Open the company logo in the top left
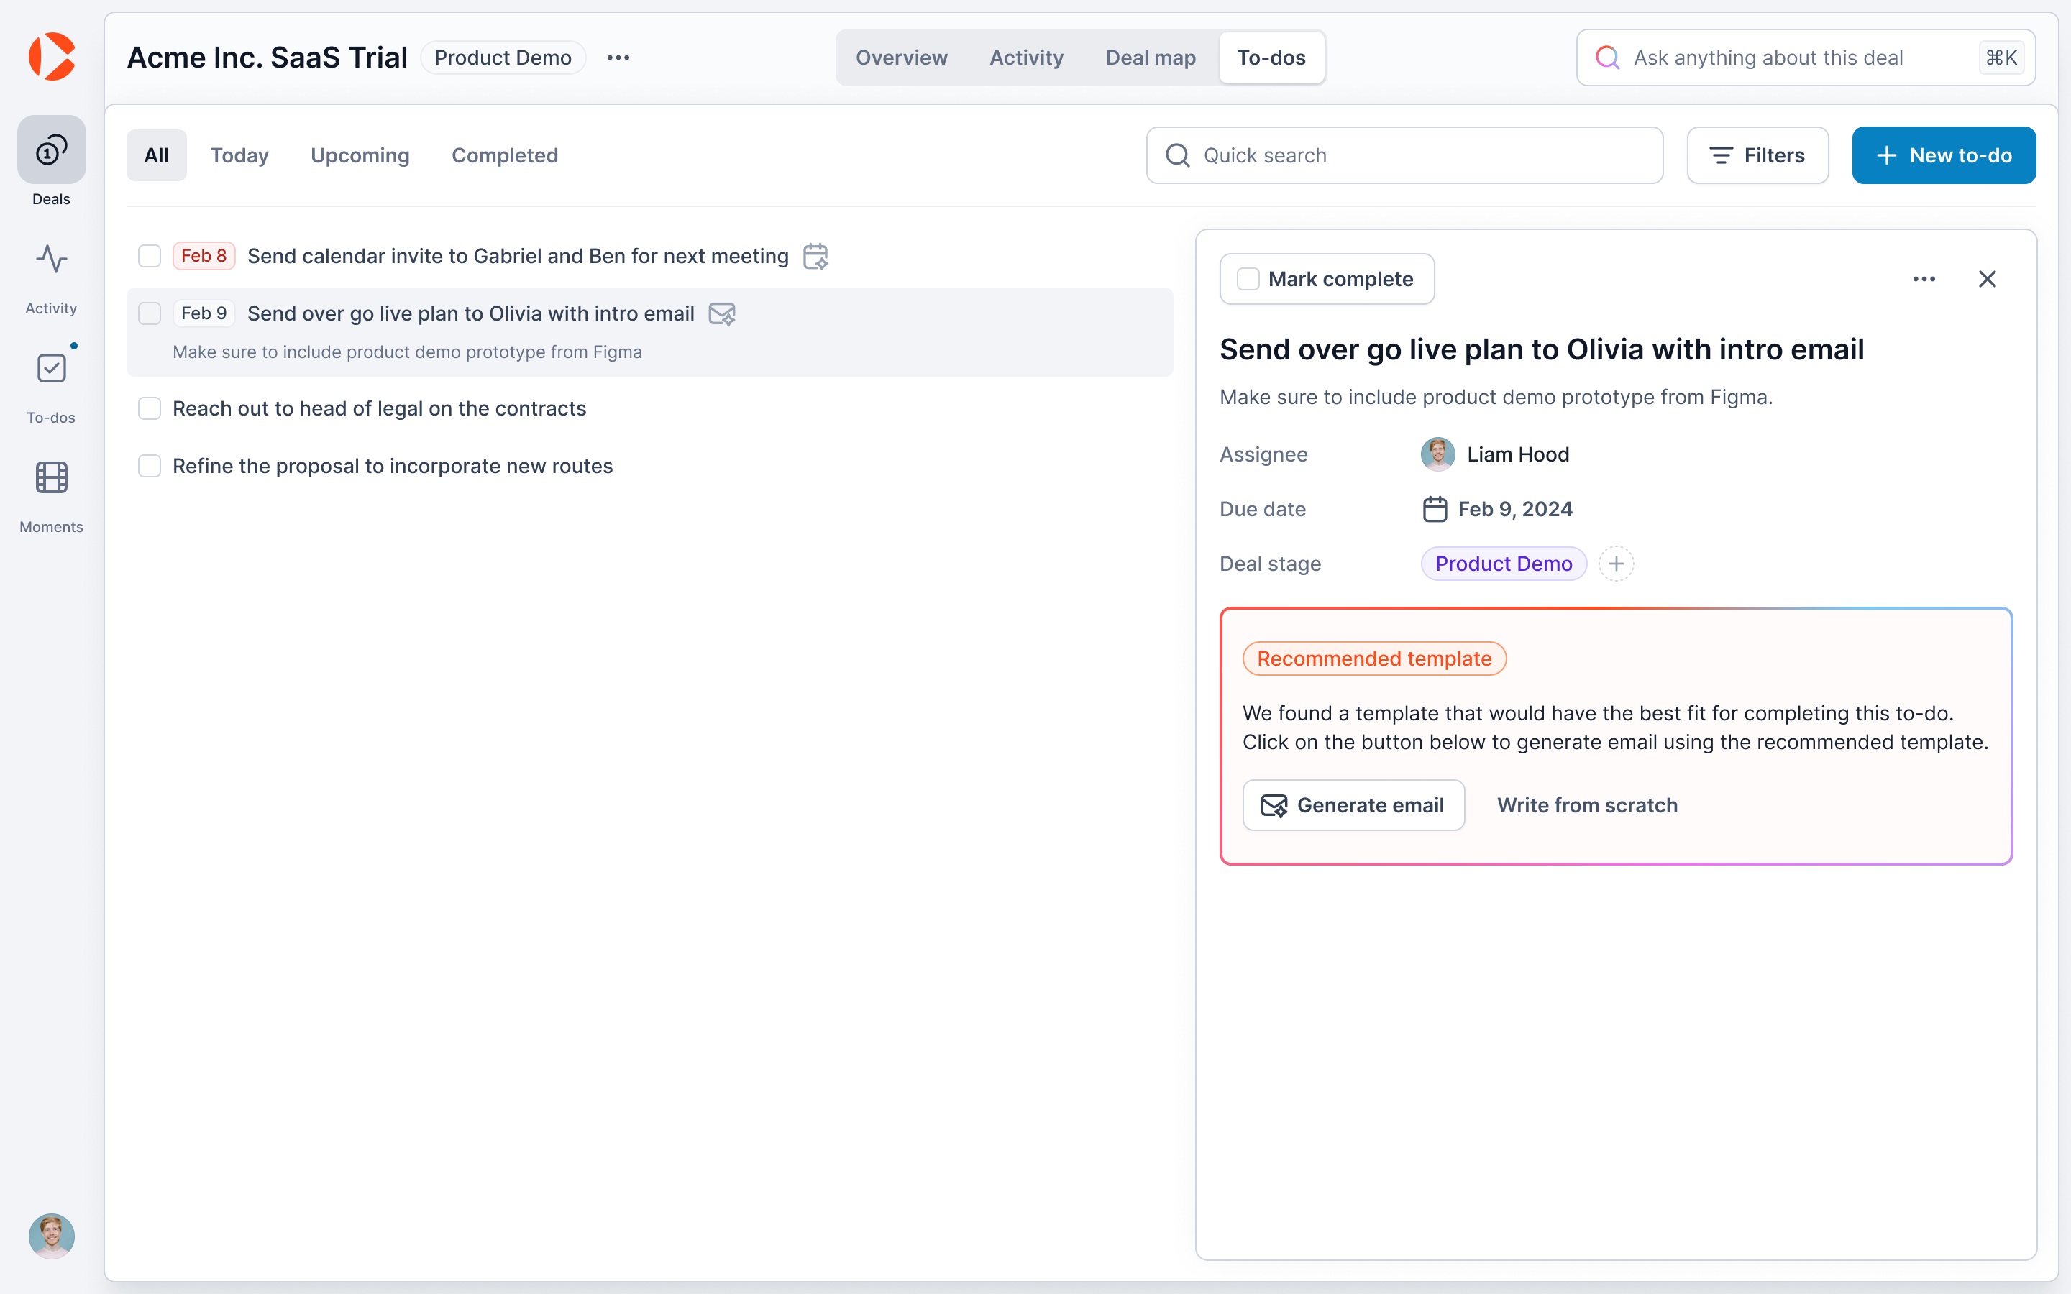The image size is (2071, 1294). (x=51, y=57)
